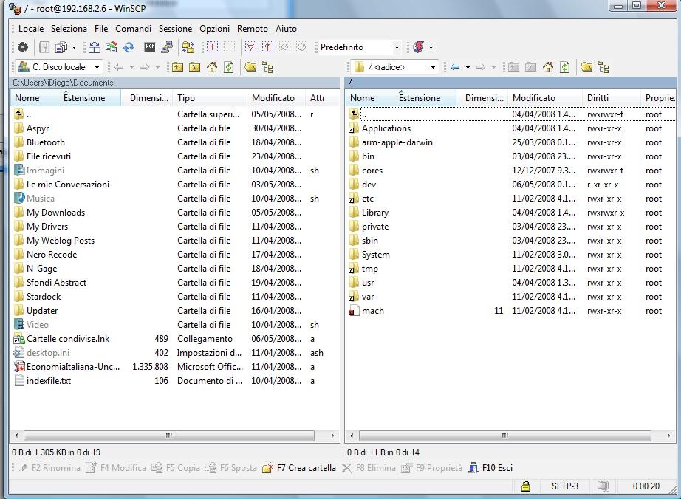Open terminal console icon in toolbar
The width and height of the screenshot is (681, 499).
pyautogui.click(x=150, y=47)
